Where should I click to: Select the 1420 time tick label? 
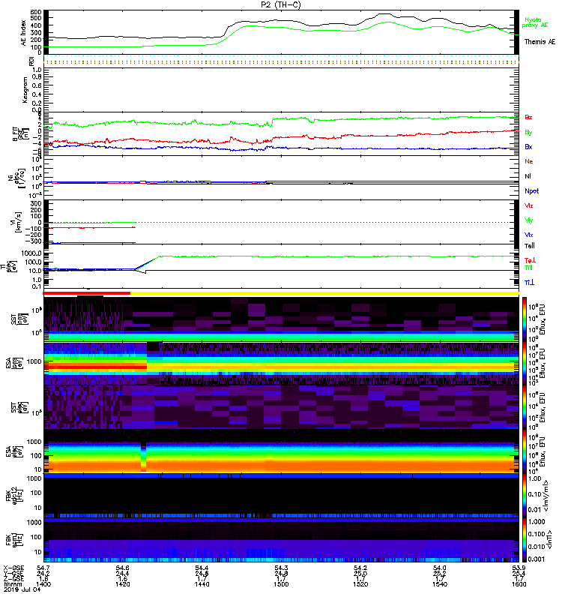click(122, 584)
